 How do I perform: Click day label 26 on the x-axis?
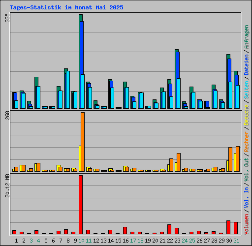point(199,241)
